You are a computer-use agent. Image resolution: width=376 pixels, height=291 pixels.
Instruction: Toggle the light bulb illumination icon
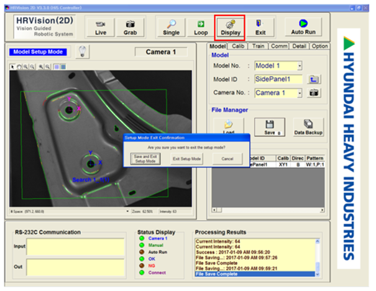pos(83,52)
